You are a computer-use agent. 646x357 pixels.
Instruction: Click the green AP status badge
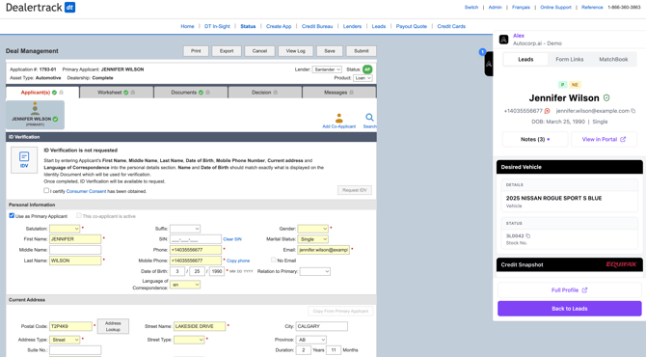click(367, 69)
